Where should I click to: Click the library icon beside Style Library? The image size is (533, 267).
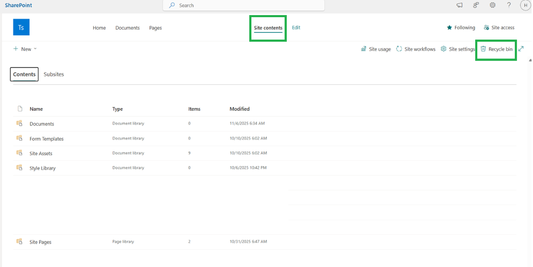pos(19,168)
